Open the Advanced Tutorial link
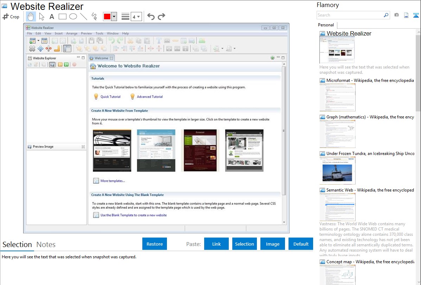The width and height of the screenshot is (421, 285). tap(150, 97)
